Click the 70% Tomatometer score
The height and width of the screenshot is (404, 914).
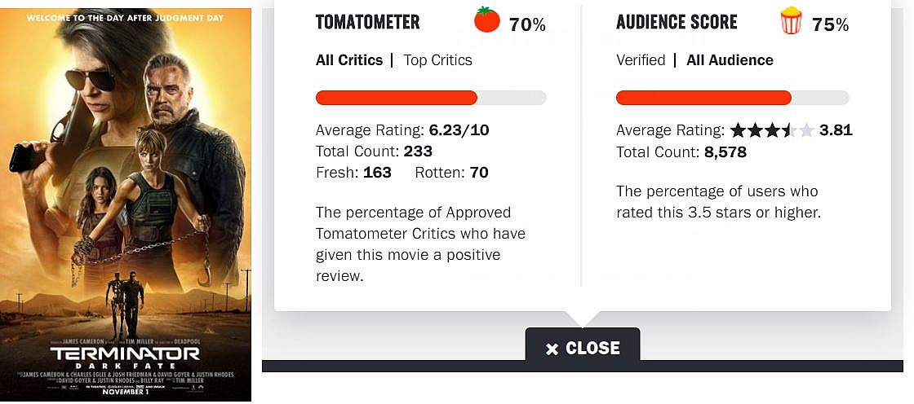pos(527,25)
